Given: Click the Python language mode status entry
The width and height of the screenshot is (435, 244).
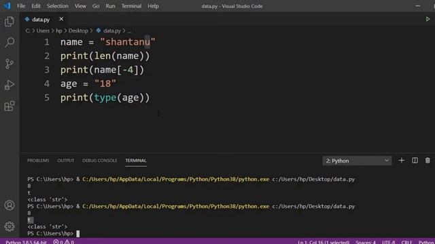Looking at the screenshot, I should coord(426,242).
